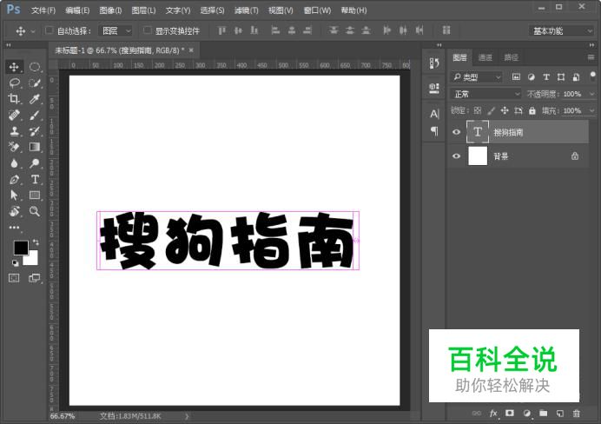Screen dimensions: 601x424
Task: Select the History Brush tool
Action: [x=35, y=131]
